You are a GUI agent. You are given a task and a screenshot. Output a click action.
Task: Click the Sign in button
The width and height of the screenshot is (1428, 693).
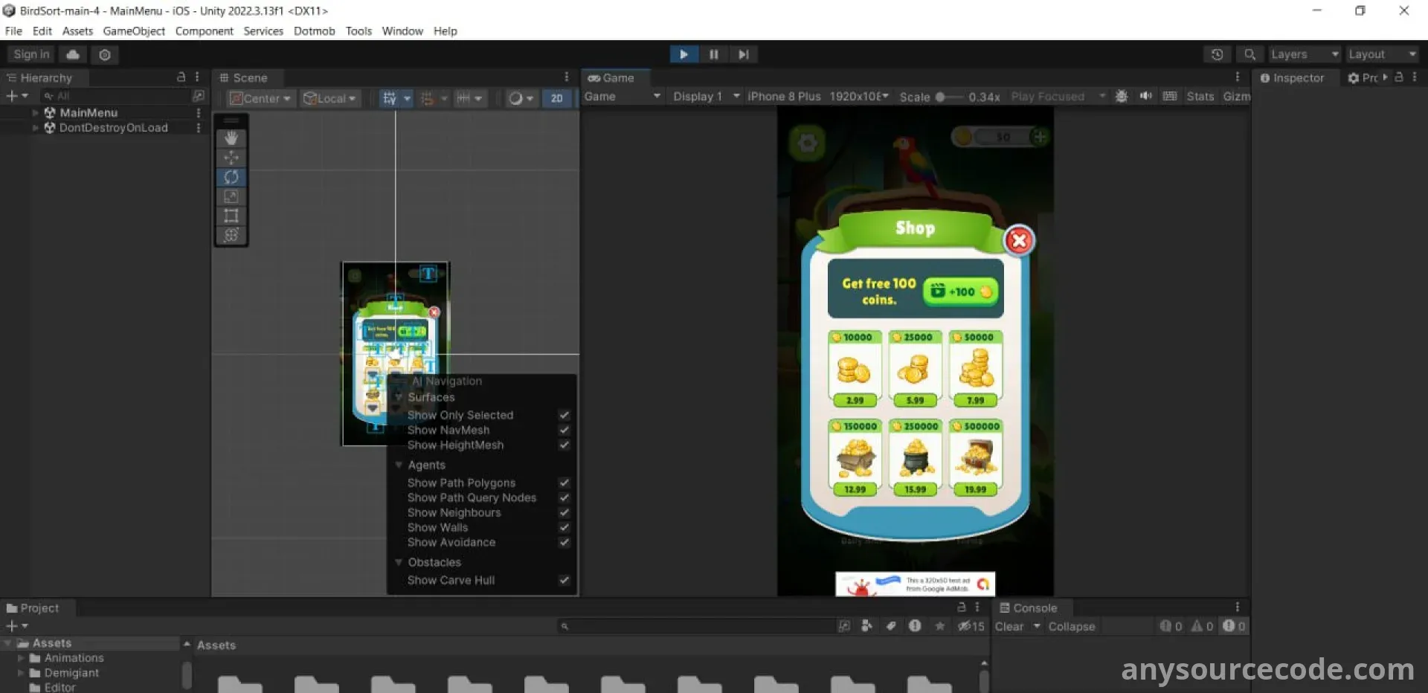coord(31,54)
